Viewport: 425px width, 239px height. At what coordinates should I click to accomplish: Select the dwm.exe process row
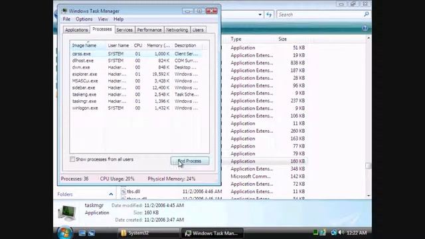point(136,68)
